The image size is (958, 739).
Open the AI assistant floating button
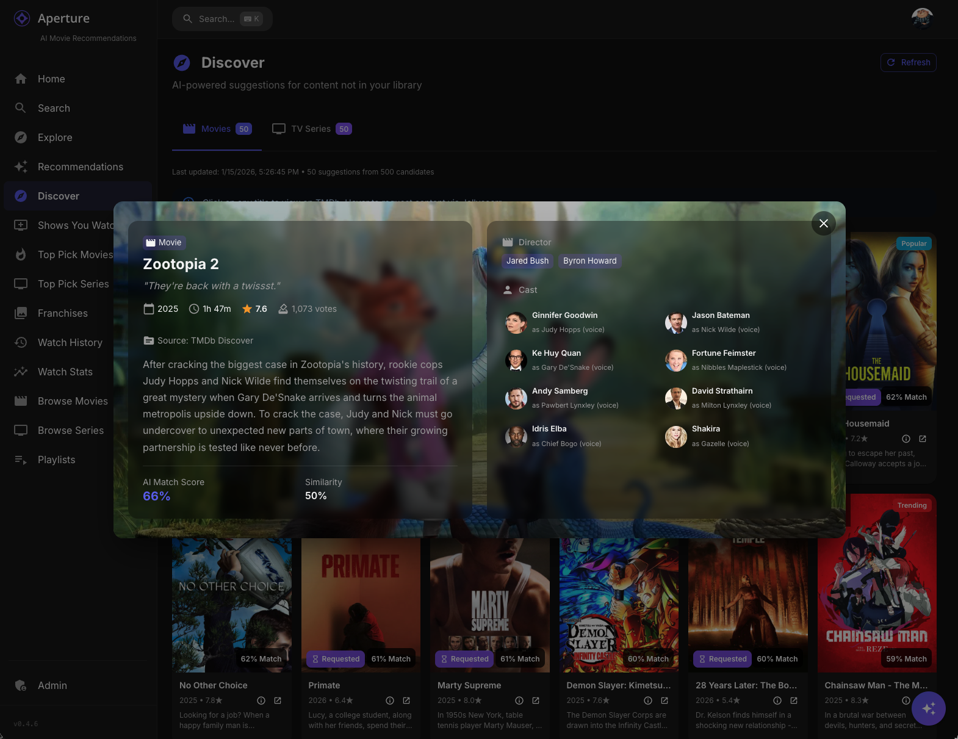928,708
